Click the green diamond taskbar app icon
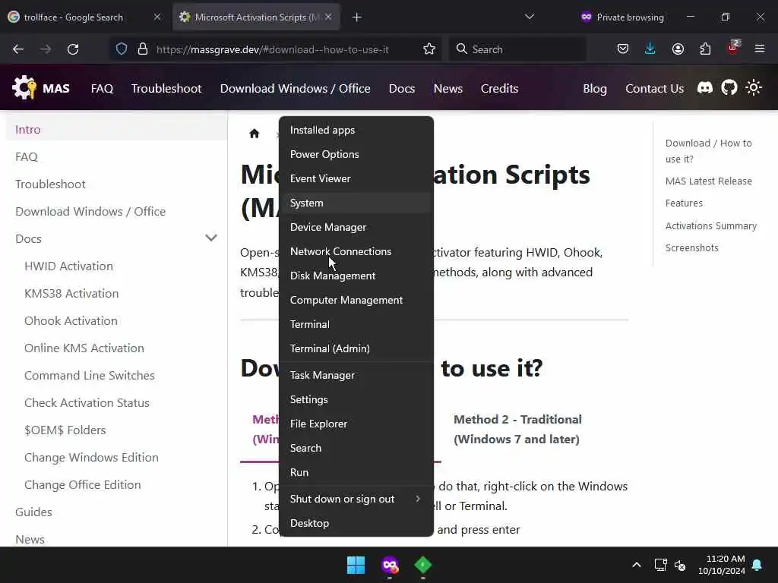 tap(422, 565)
